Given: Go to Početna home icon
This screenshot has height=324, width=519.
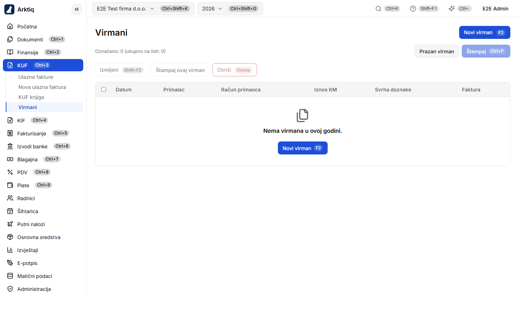Looking at the screenshot, I should tap(10, 26).
